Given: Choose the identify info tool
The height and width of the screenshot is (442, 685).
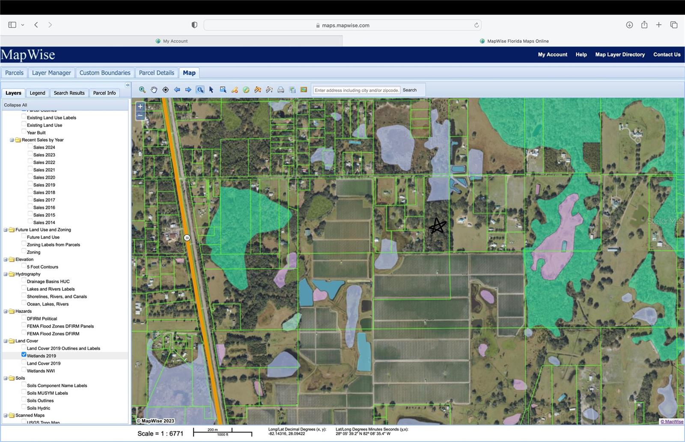Looking at the screenshot, I should [x=200, y=90].
